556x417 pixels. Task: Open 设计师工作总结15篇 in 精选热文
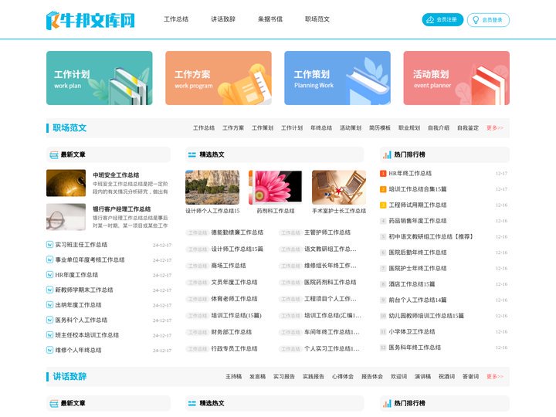pyautogui.click(x=237, y=249)
